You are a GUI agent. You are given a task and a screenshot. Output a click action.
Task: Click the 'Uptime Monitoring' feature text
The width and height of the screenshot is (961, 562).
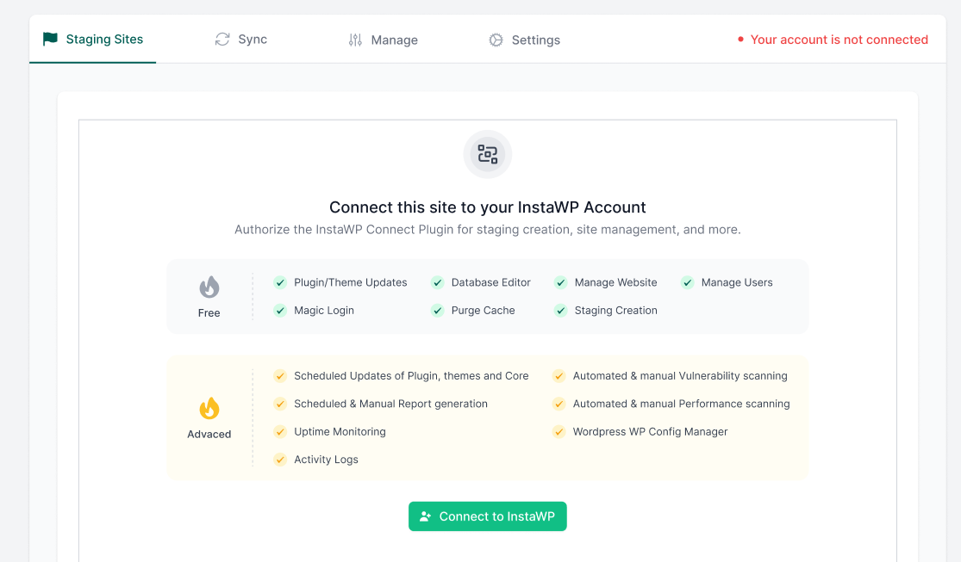click(x=340, y=431)
